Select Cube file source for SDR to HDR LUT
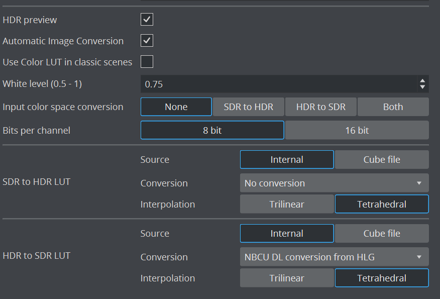This screenshot has width=440, height=299. [382, 159]
